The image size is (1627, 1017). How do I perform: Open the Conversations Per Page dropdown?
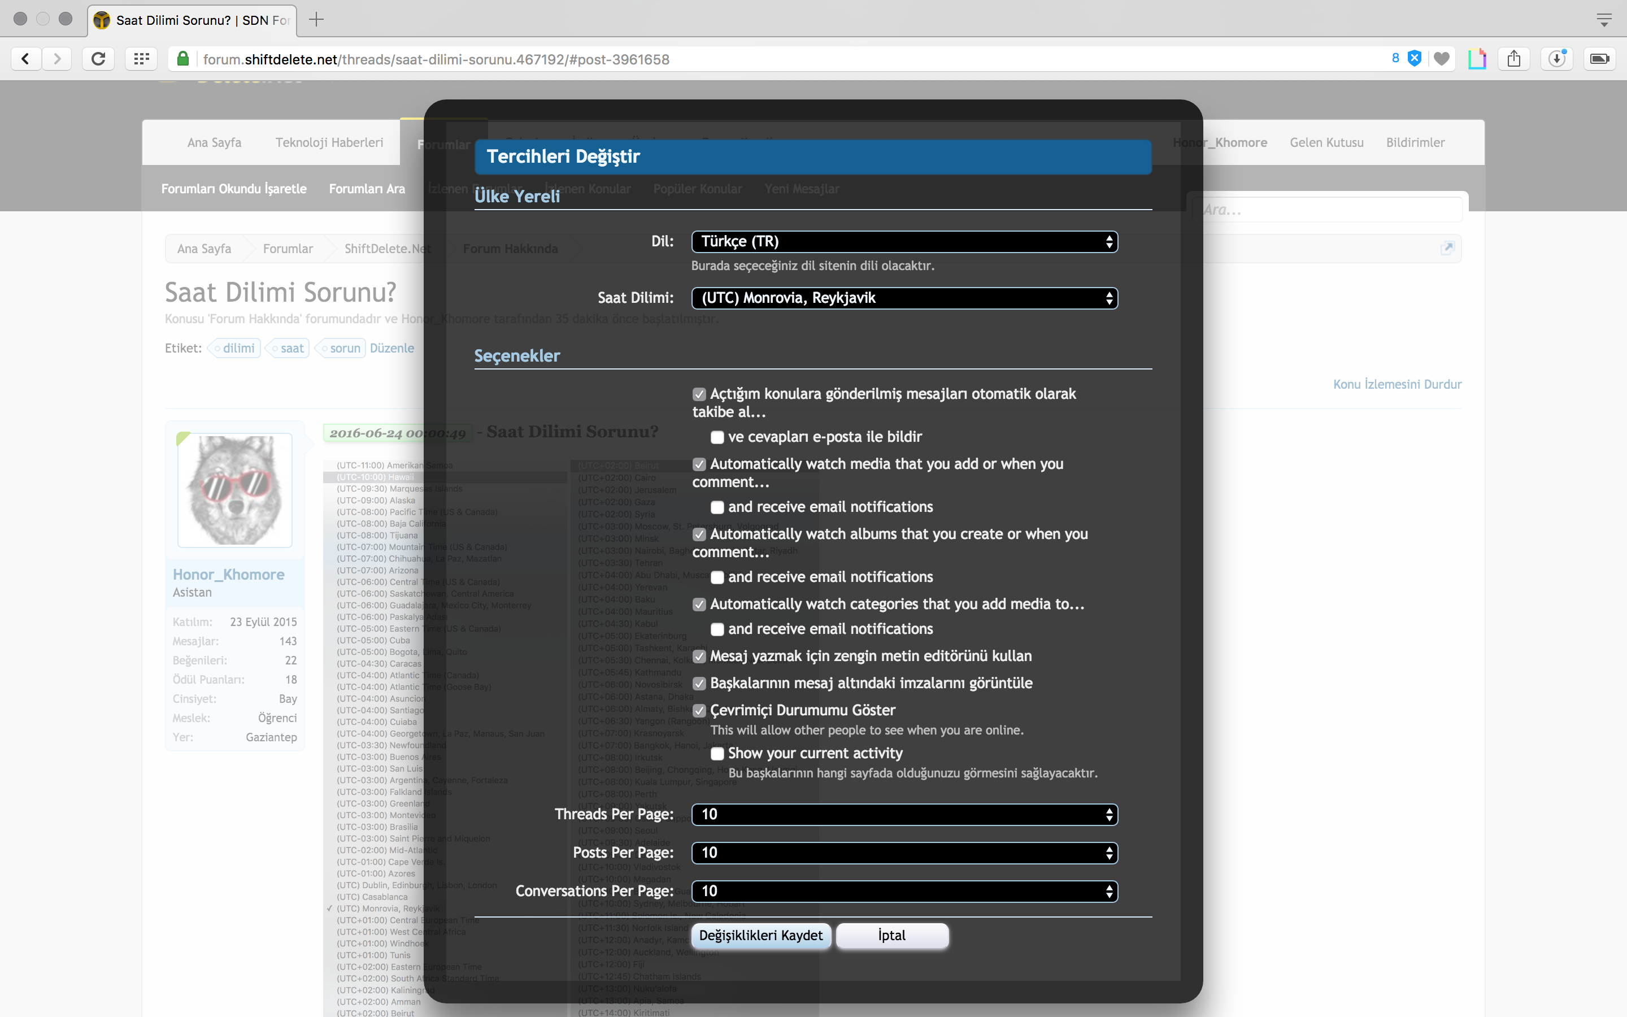coord(904,891)
